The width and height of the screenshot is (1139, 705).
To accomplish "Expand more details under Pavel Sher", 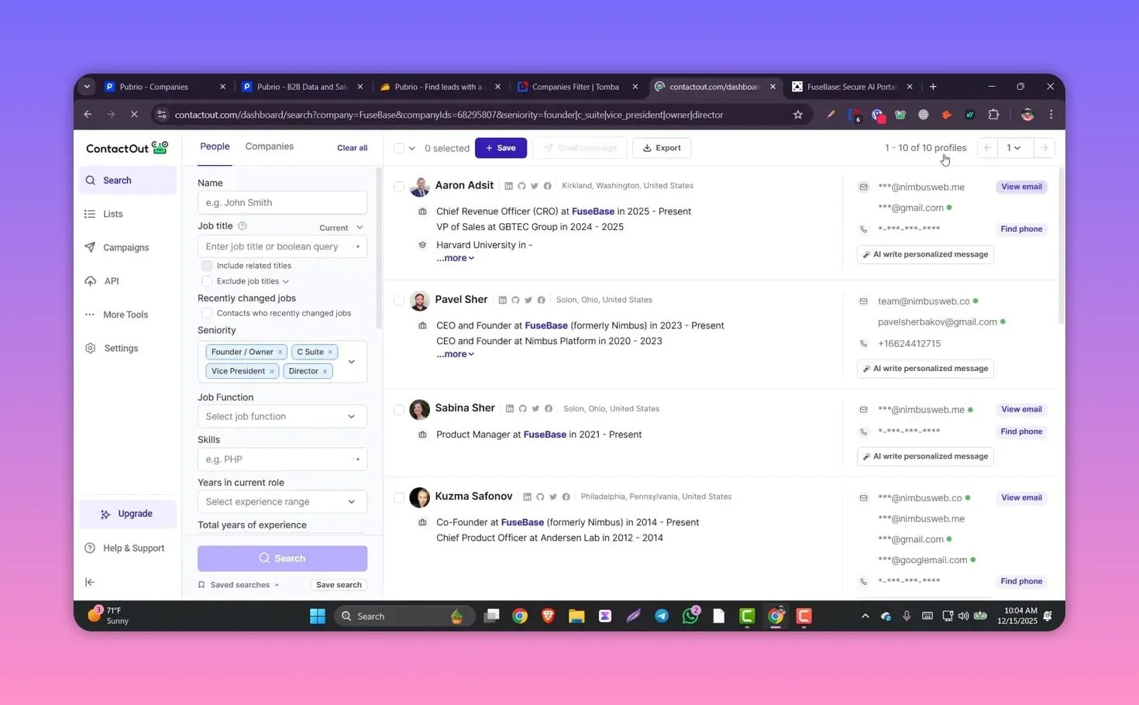I will point(455,354).
